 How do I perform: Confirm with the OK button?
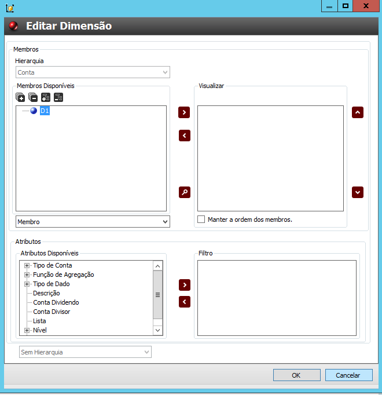[297, 375]
